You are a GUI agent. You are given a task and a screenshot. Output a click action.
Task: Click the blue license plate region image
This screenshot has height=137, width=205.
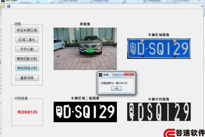click(x=159, y=49)
